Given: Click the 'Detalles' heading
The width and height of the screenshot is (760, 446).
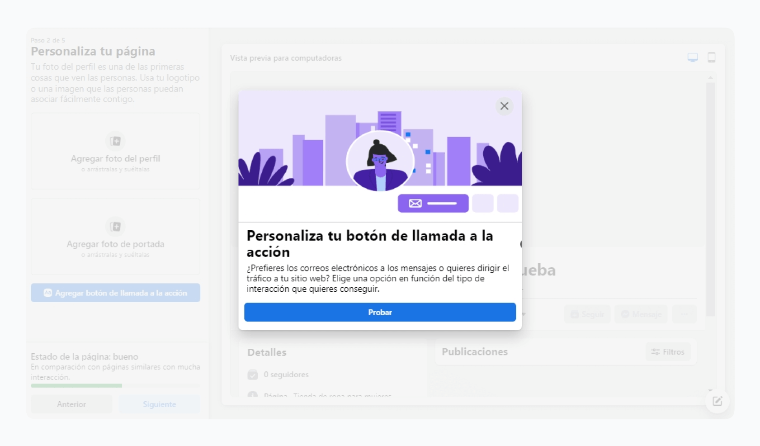Looking at the screenshot, I should point(267,352).
